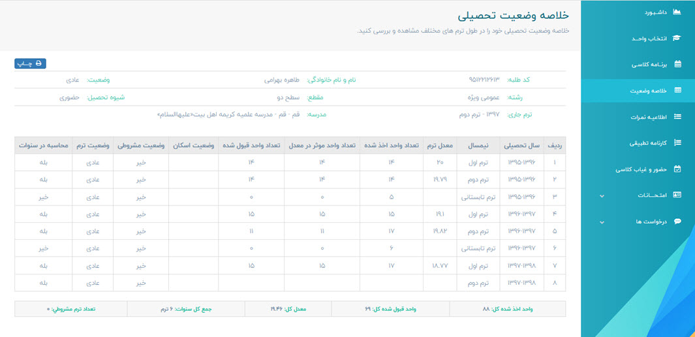Image resolution: width=695 pixels, height=337 pixels.
Task: Expand the درخواست ها submenu chevron
Action: coord(602,222)
